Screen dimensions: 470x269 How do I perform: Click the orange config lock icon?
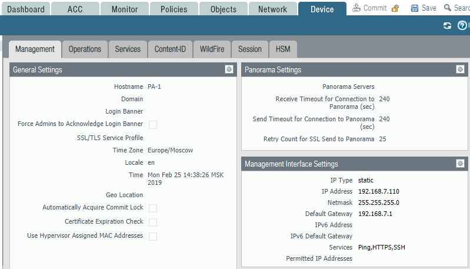click(x=395, y=8)
